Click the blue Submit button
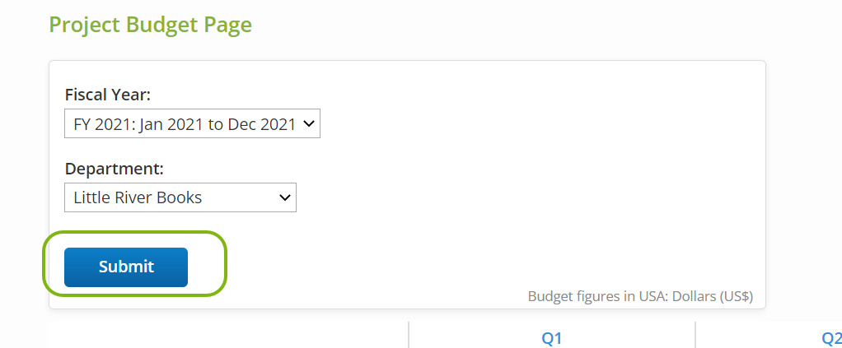Viewport: 842px width, 348px height. (x=126, y=267)
